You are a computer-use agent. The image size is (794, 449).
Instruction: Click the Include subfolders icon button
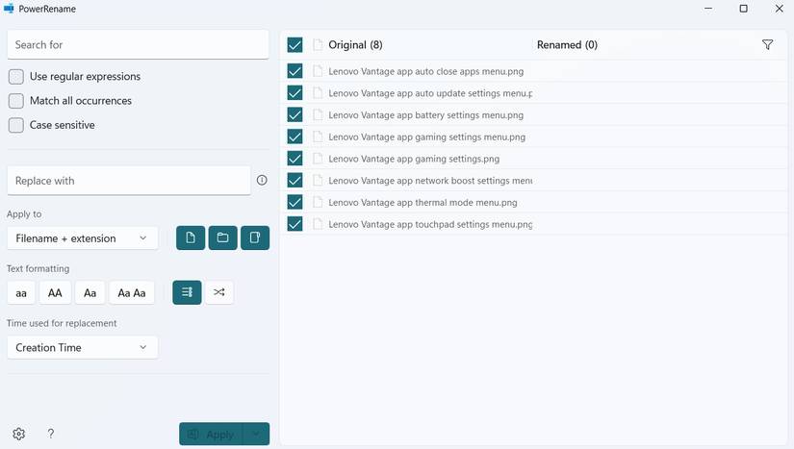point(255,237)
